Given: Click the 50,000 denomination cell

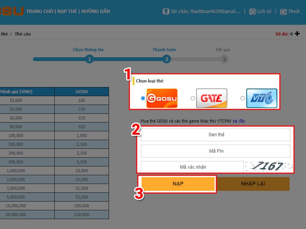Looking at the screenshot, I should click(27, 127).
